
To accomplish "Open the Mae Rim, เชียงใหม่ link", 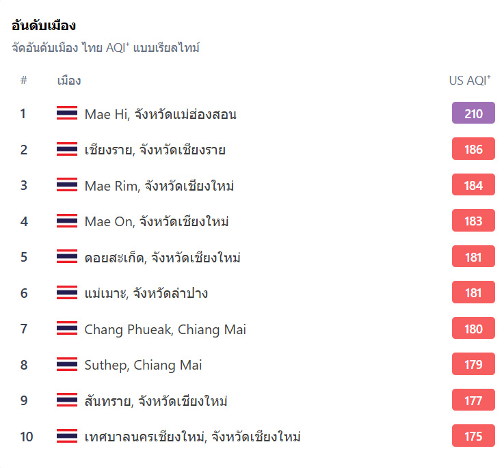I will tap(159, 186).
